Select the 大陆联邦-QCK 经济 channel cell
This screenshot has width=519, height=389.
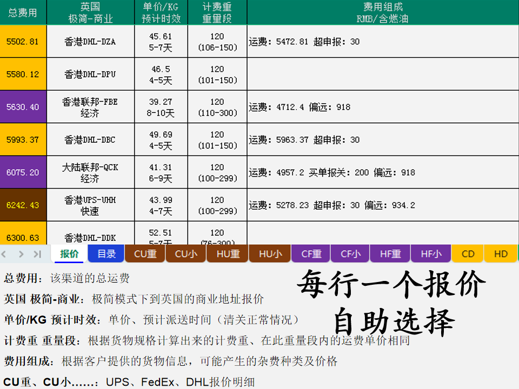pyautogui.click(x=90, y=172)
